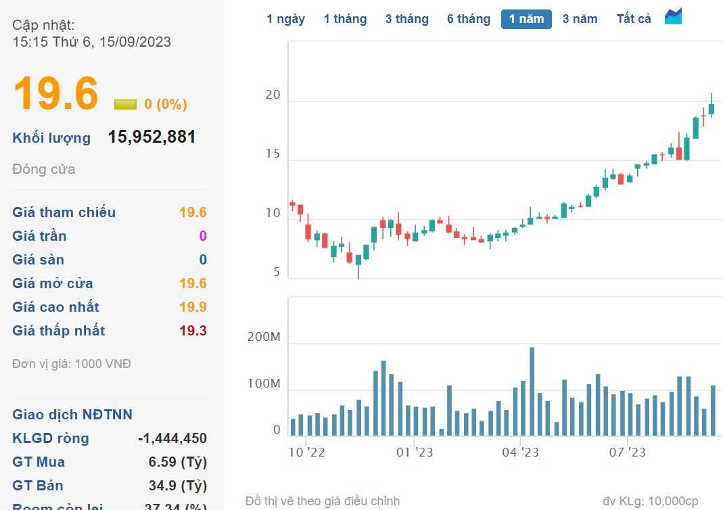This screenshot has height=510, width=723.
Task: Show the "6 tháng" chart view
Action: 468,19
